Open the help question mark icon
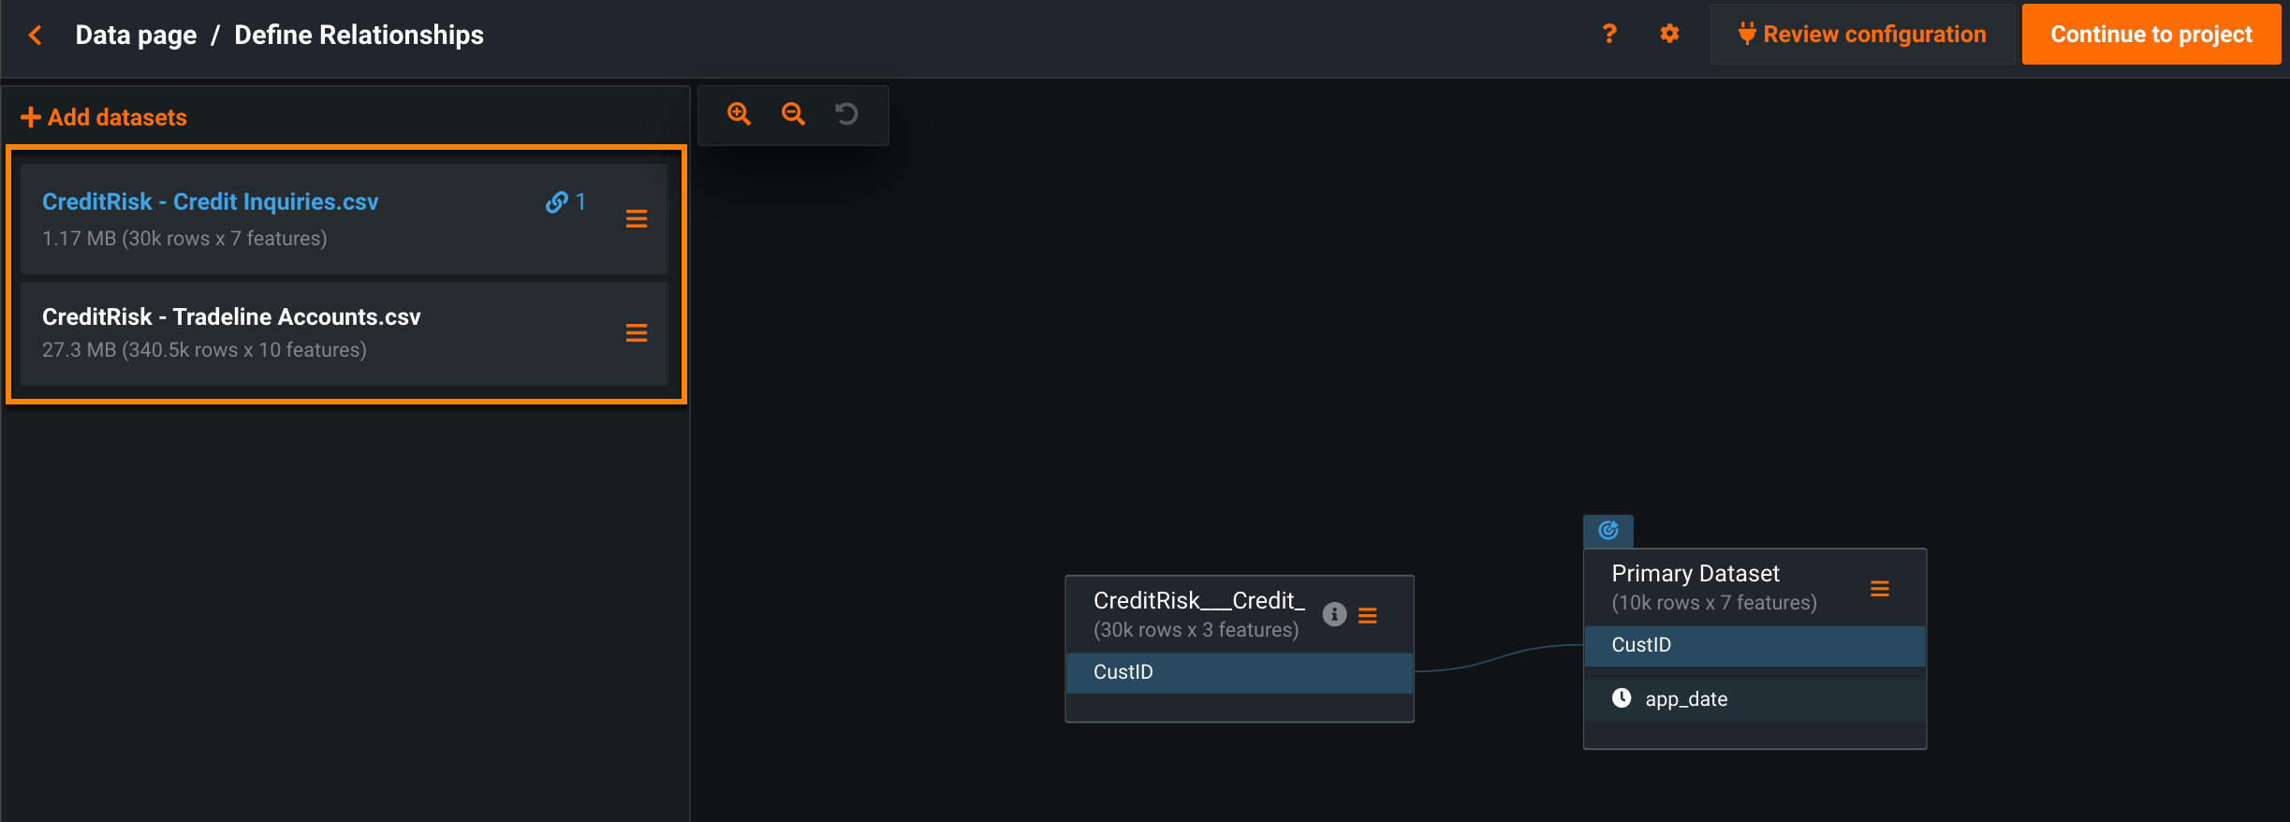 1609,35
